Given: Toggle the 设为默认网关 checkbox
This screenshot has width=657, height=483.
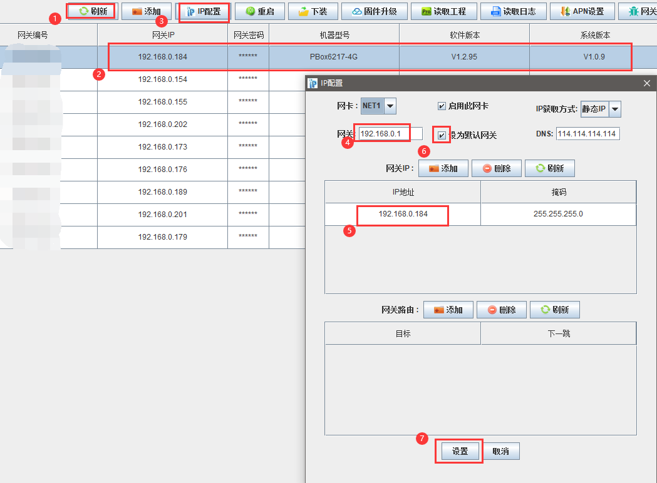Looking at the screenshot, I should click(x=442, y=135).
